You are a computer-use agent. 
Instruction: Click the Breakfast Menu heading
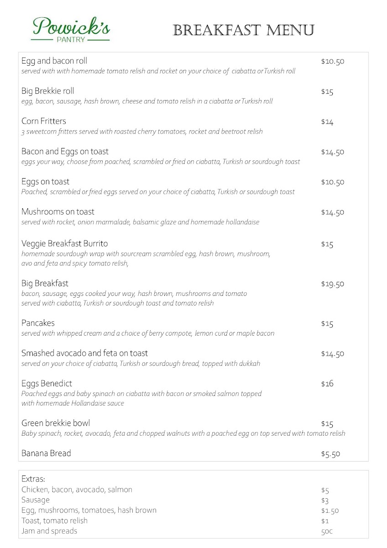tap(243, 31)
